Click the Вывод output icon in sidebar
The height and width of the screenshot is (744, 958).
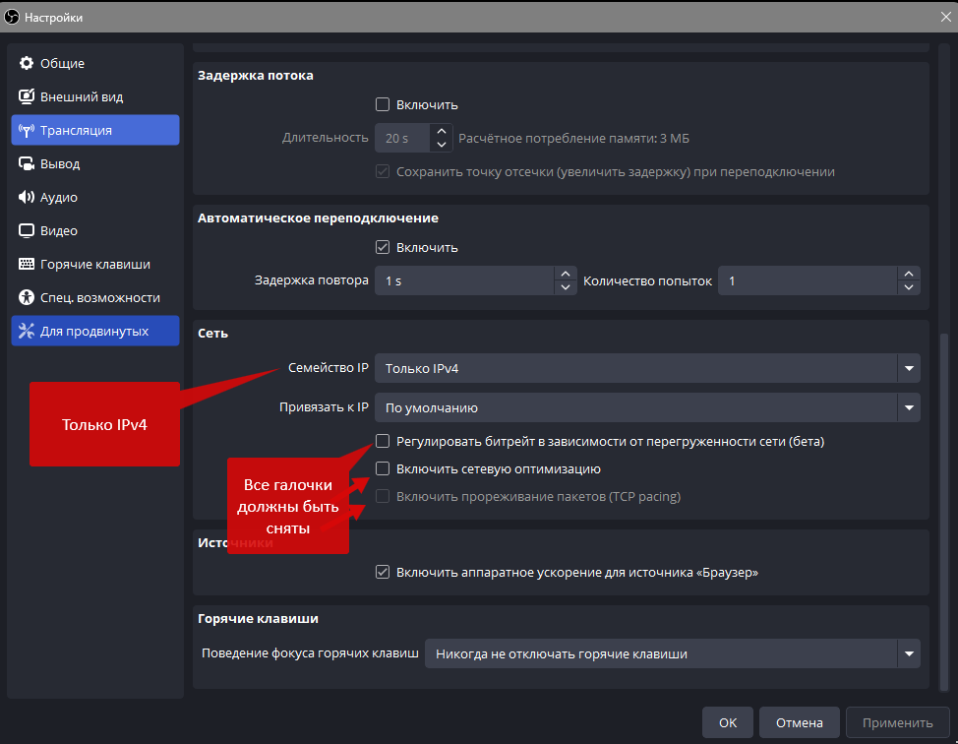[x=27, y=163]
